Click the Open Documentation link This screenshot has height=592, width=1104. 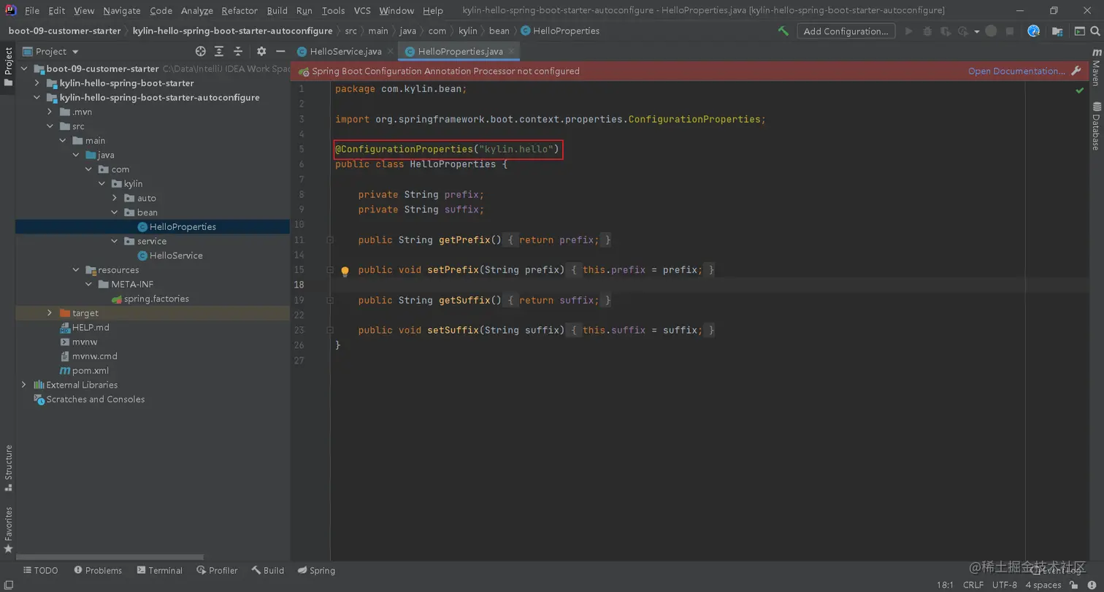pyautogui.click(x=1016, y=71)
